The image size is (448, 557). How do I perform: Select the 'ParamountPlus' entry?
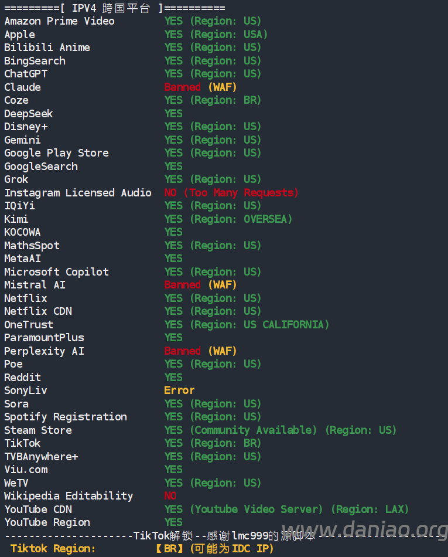45,338
